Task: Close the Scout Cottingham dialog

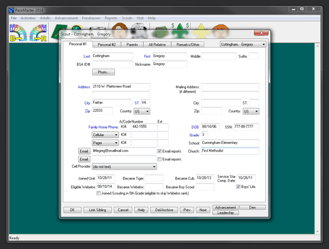Action: 261,33
